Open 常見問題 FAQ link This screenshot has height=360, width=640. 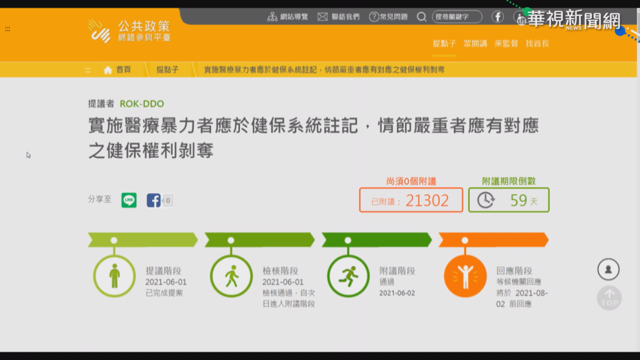pos(394,17)
